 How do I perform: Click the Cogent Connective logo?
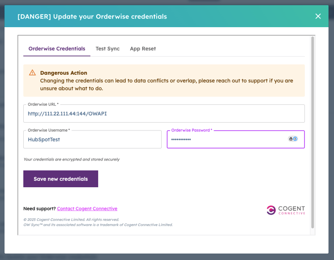tap(285, 210)
